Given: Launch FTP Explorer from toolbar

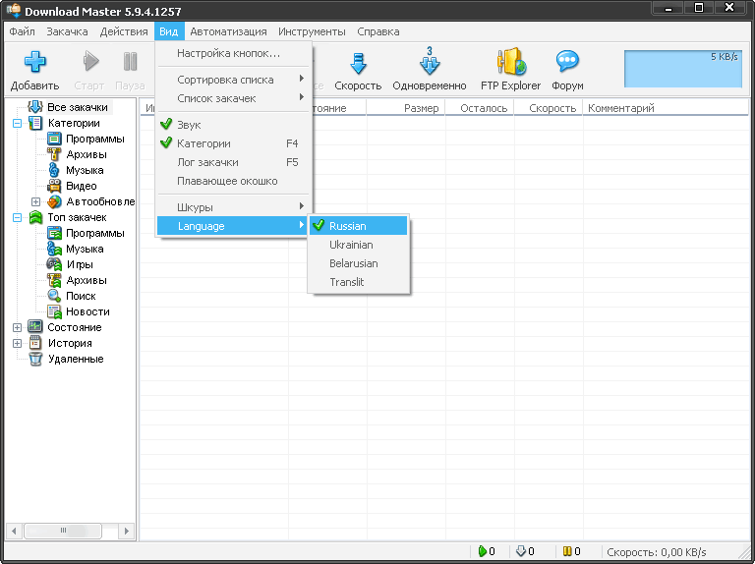Looking at the screenshot, I should (511, 61).
